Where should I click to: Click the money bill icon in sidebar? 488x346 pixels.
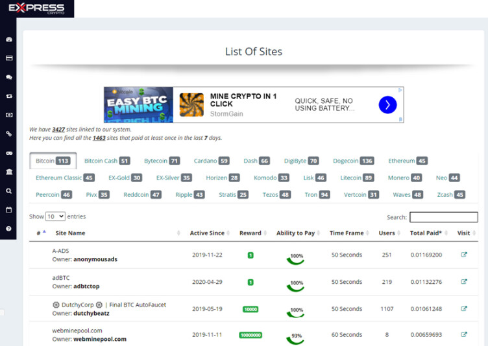9,115
